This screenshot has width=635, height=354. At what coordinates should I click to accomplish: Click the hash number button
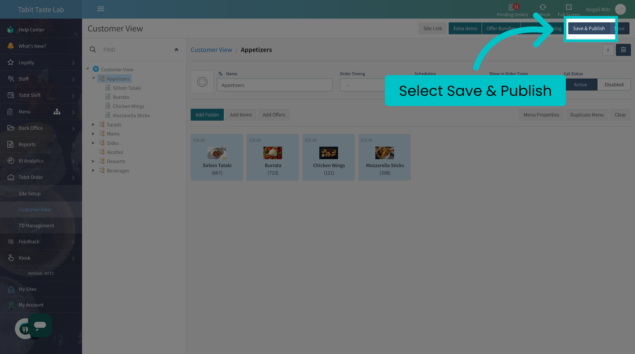pyautogui.click(x=608, y=50)
